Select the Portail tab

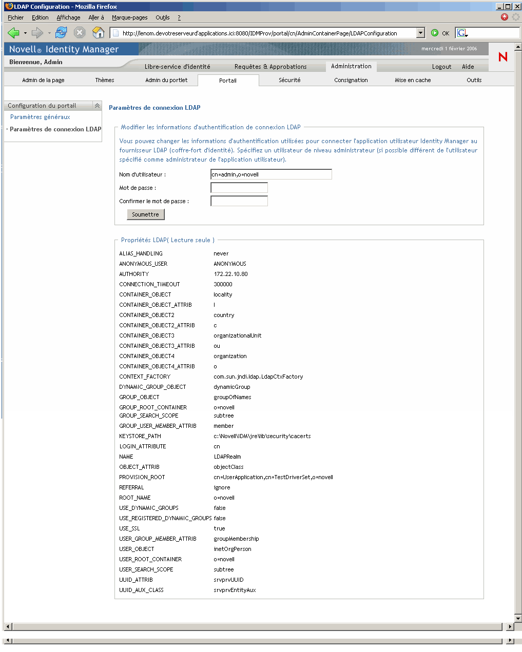point(228,81)
